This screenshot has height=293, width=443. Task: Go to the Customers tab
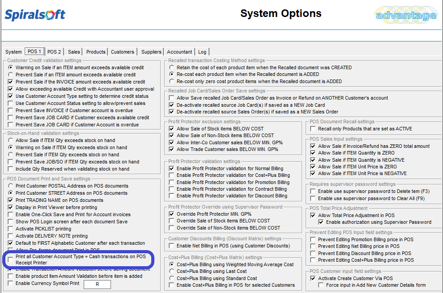122,52
